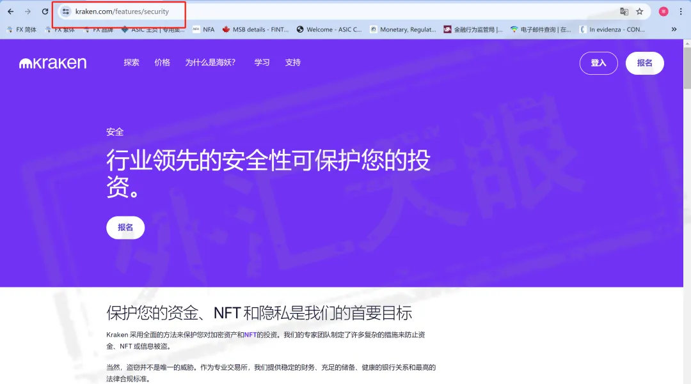Open the FX 繁体 bookmark
This screenshot has height=384, width=691.
click(60, 29)
